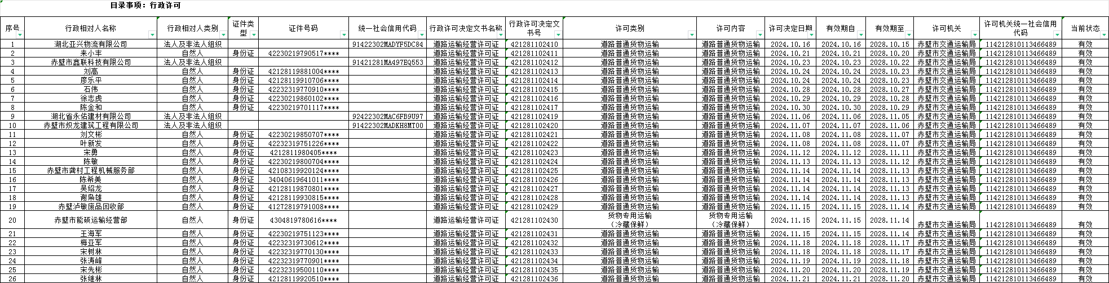Click document number 421281102436

tap(534, 278)
